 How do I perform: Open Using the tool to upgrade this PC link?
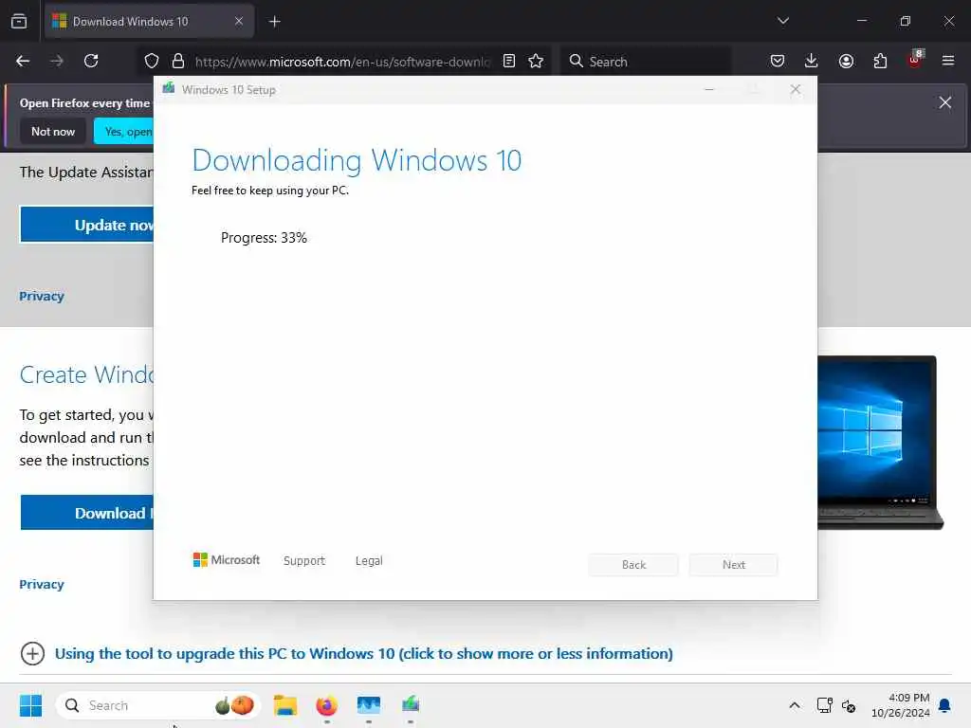pyautogui.click(x=363, y=654)
